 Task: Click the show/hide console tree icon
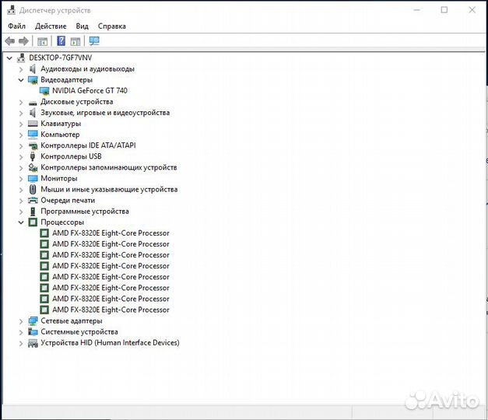pos(43,40)
